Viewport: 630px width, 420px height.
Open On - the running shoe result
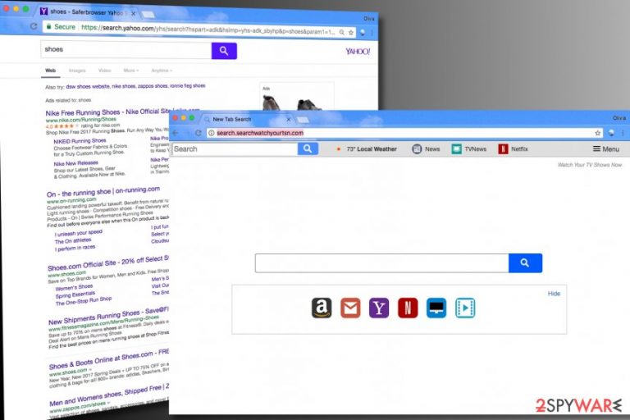(103, 191)
